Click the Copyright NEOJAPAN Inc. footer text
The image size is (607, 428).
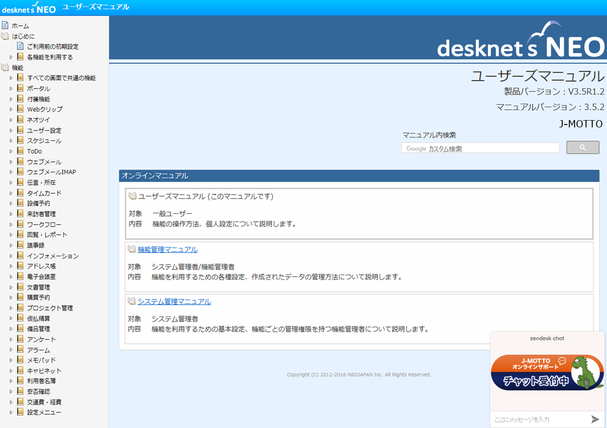359,375
